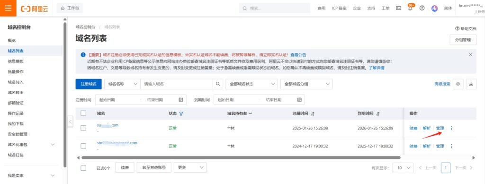The height and width of the screenshot is (184, 485).
Task: Filter by 状态 funnel icon
Action: click(181, 114)
